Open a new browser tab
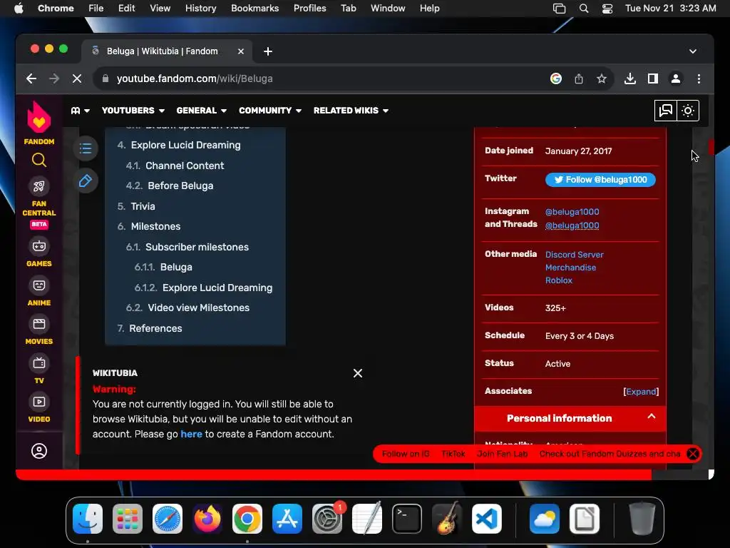 tap(268, 51)
